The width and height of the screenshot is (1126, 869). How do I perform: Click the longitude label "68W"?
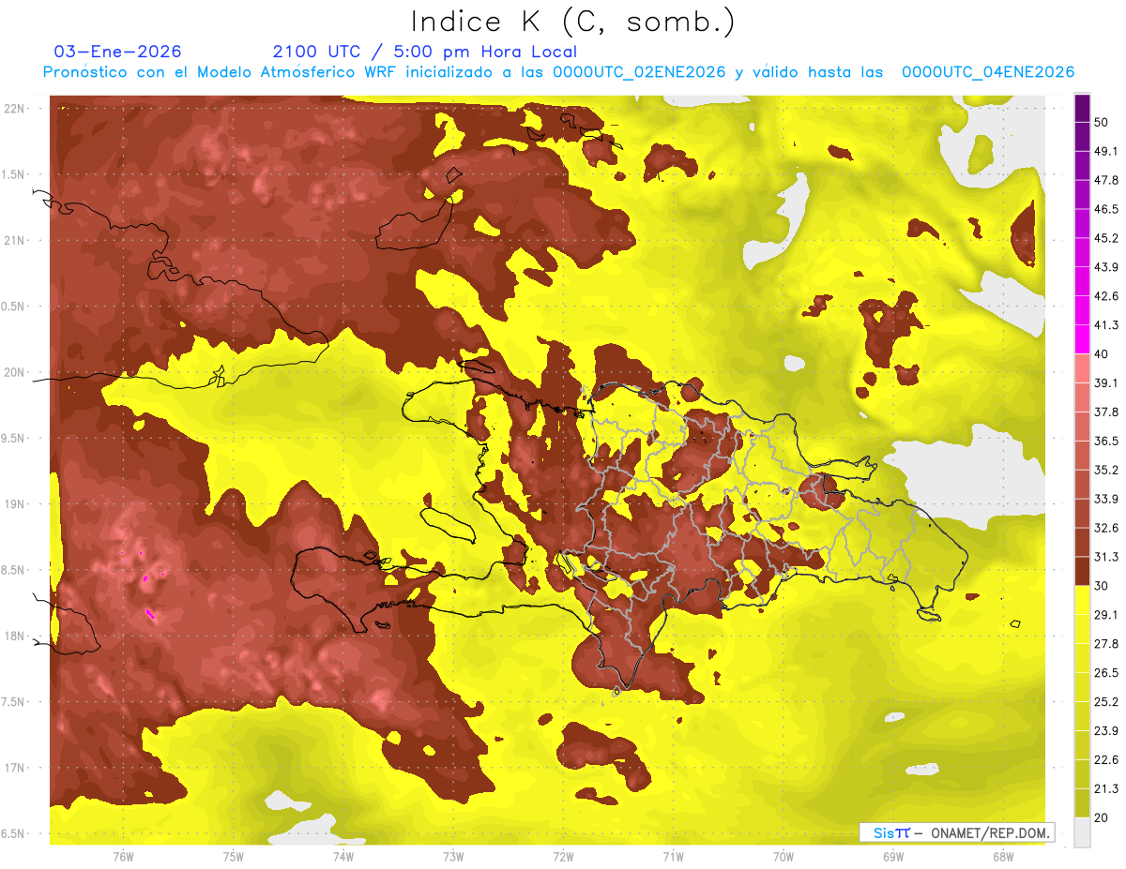coord(1002,857)
